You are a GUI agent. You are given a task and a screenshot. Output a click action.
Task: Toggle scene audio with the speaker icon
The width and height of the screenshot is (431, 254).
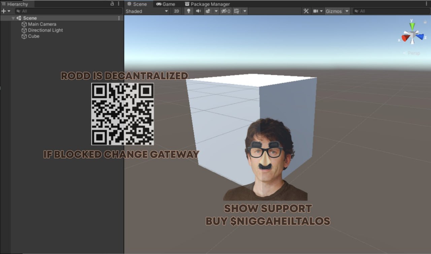[198, 11]
